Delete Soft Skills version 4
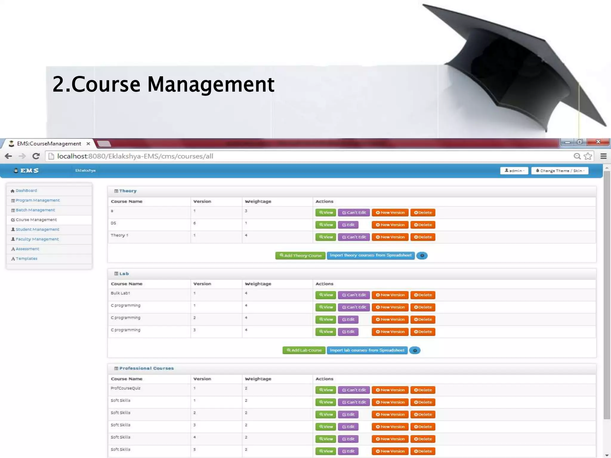Viewport: 611px width, 458px height. tap(423, 439)
